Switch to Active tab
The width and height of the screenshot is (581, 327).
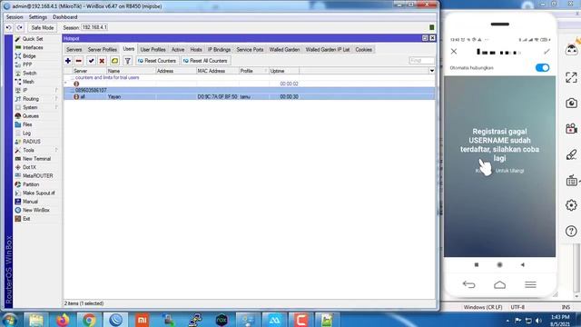pos(178,50)
